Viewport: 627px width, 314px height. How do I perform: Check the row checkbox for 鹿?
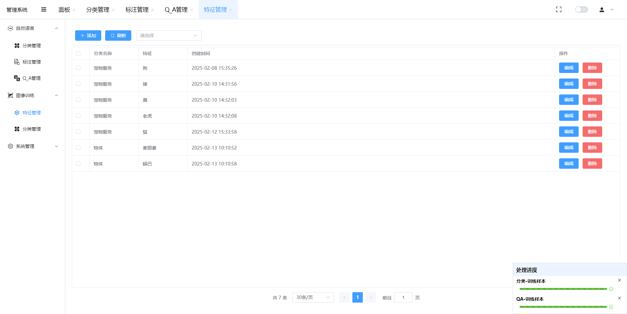pos(78,100)
